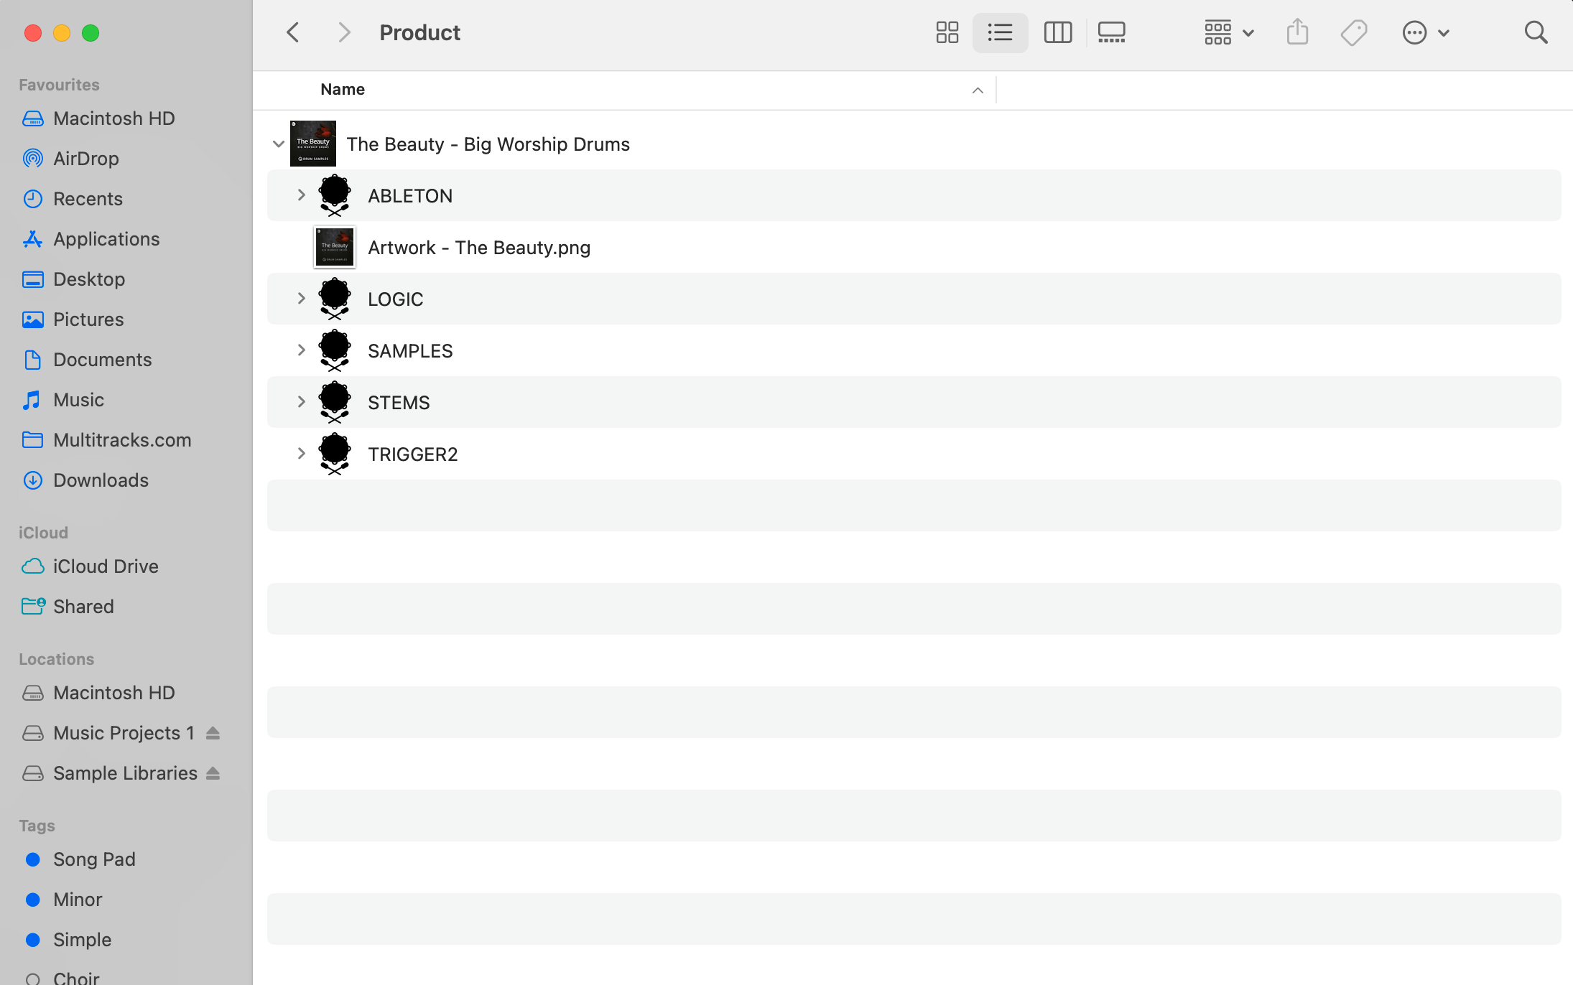Open the Group By dropdown
Image resolution: width=1573 pixels, height=985 pixels.
pyautogui.click(x=1229, y=32)
